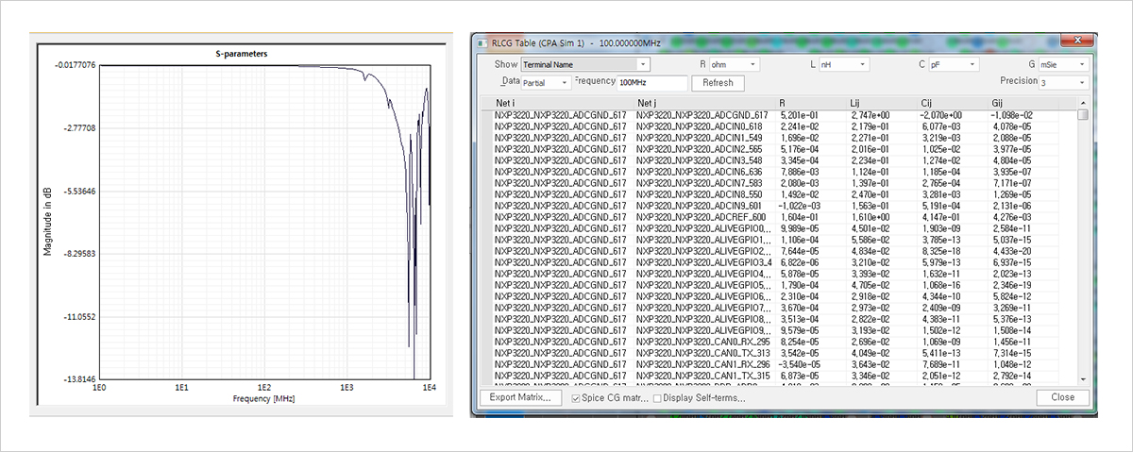Image resolution: width=1133 pixels, height=452 pixels.
Task: Open the C unit pF dropdown
Action: pyautogui.click(x=953, y=64)
